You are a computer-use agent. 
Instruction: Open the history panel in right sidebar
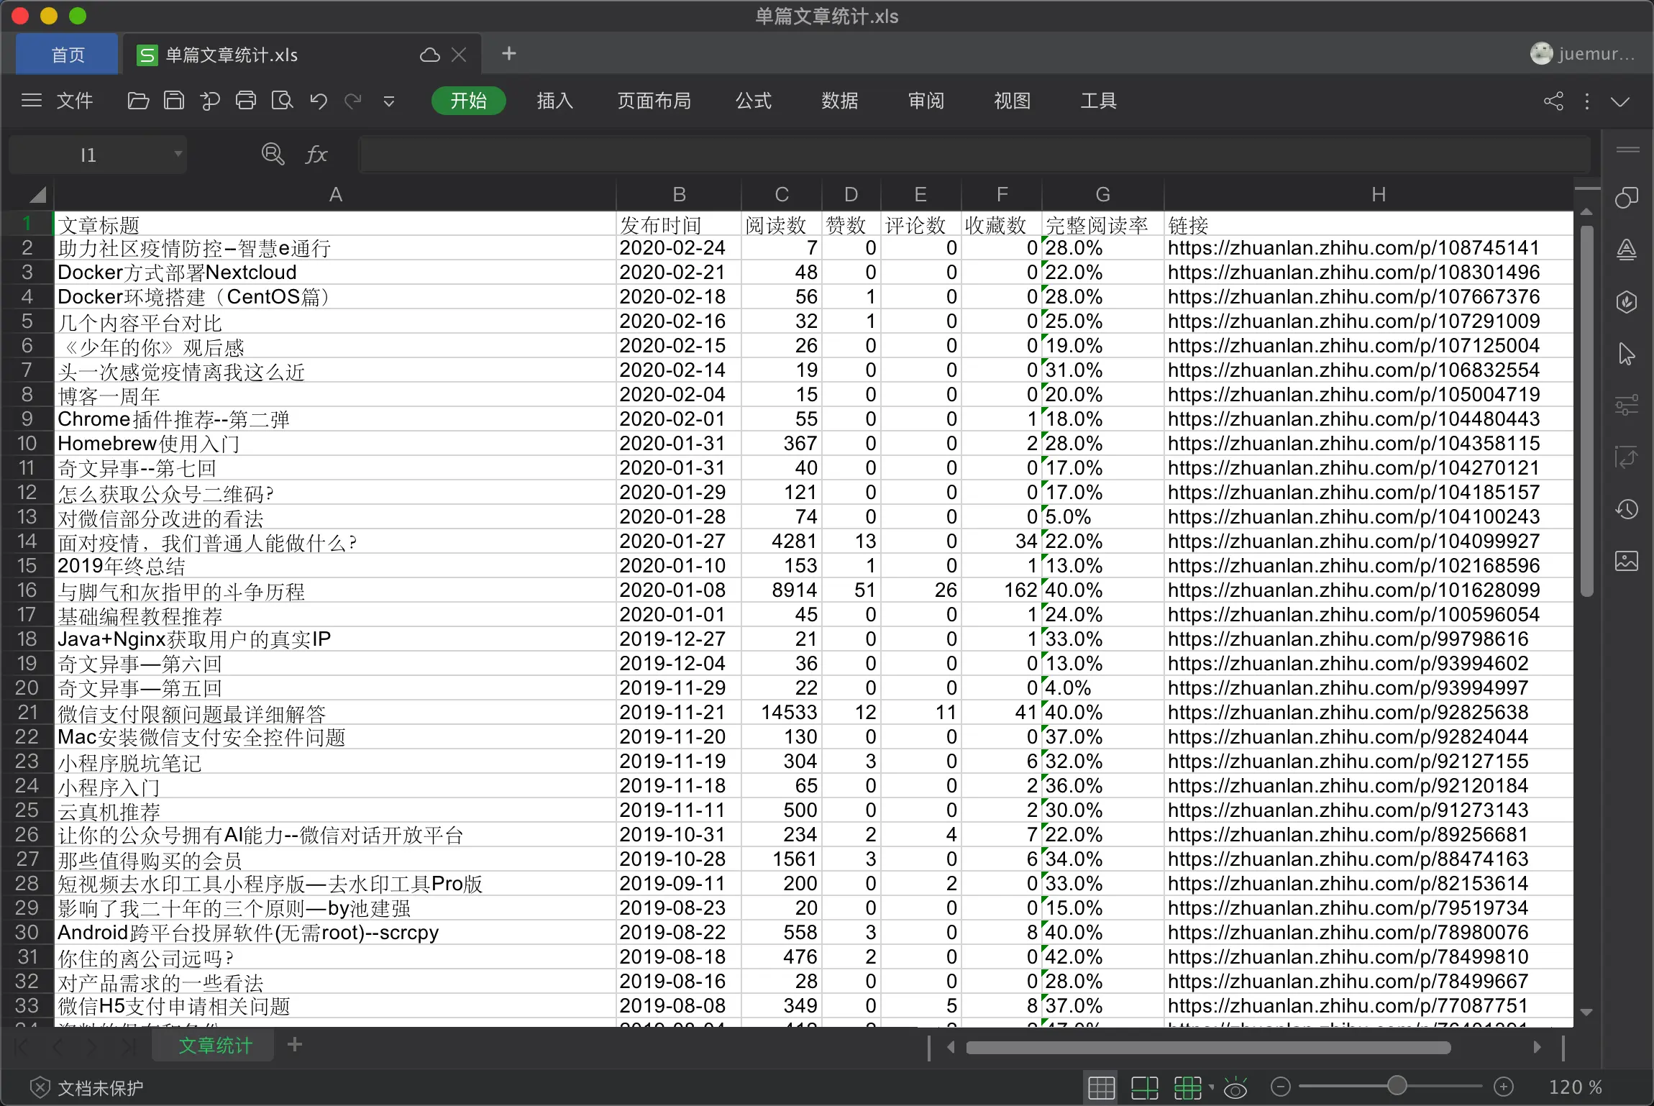pyautogui.click(x=1626, y=510)
